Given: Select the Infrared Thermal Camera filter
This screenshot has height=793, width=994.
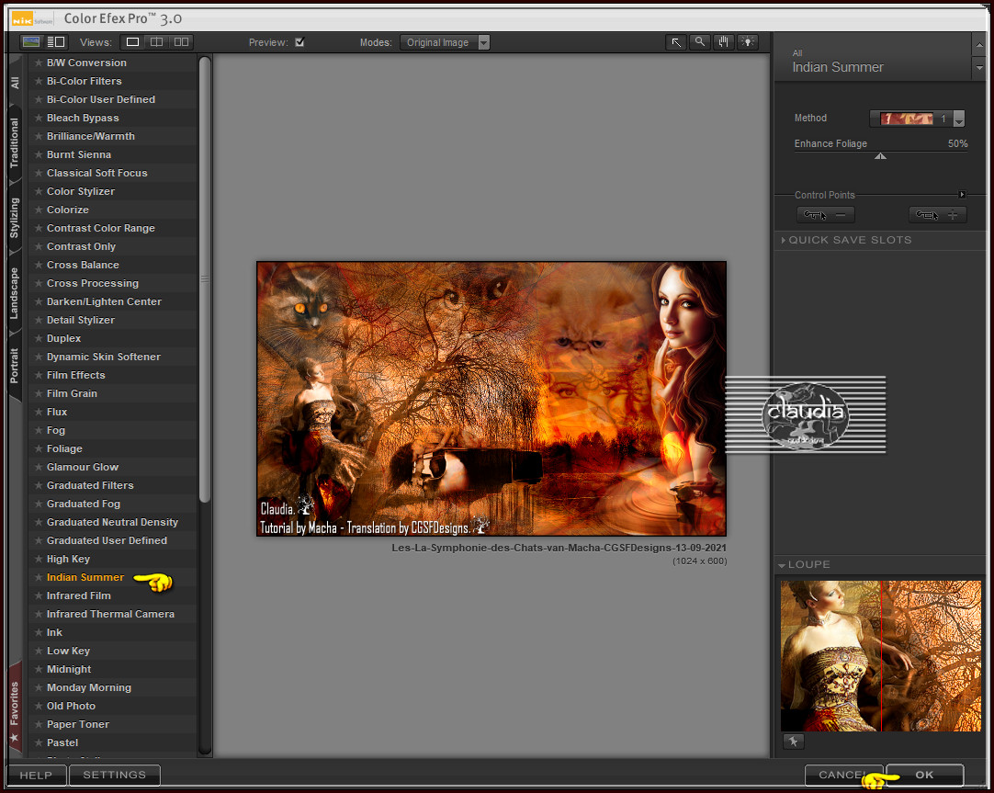Looking at the screenshot, I should tap(113, 614).
